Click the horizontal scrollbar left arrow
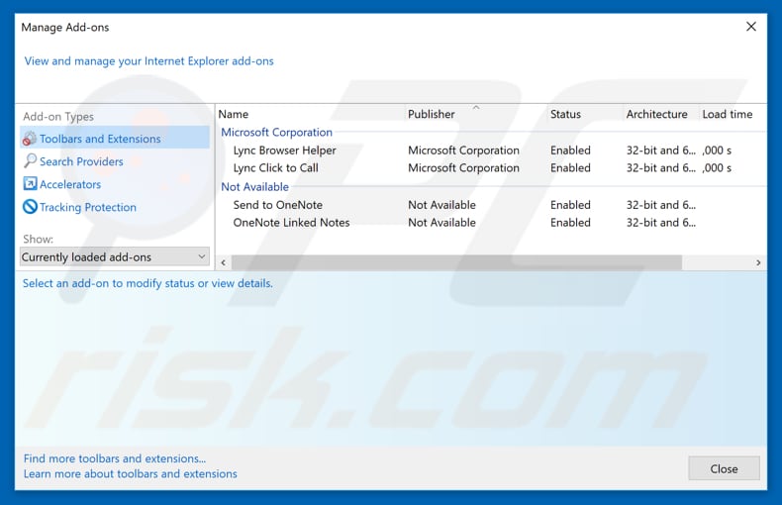Screen dimensions: 782x505 (x=224, y=262)
